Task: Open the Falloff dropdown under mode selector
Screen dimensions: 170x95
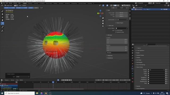Action: click(x=42, y=8)
